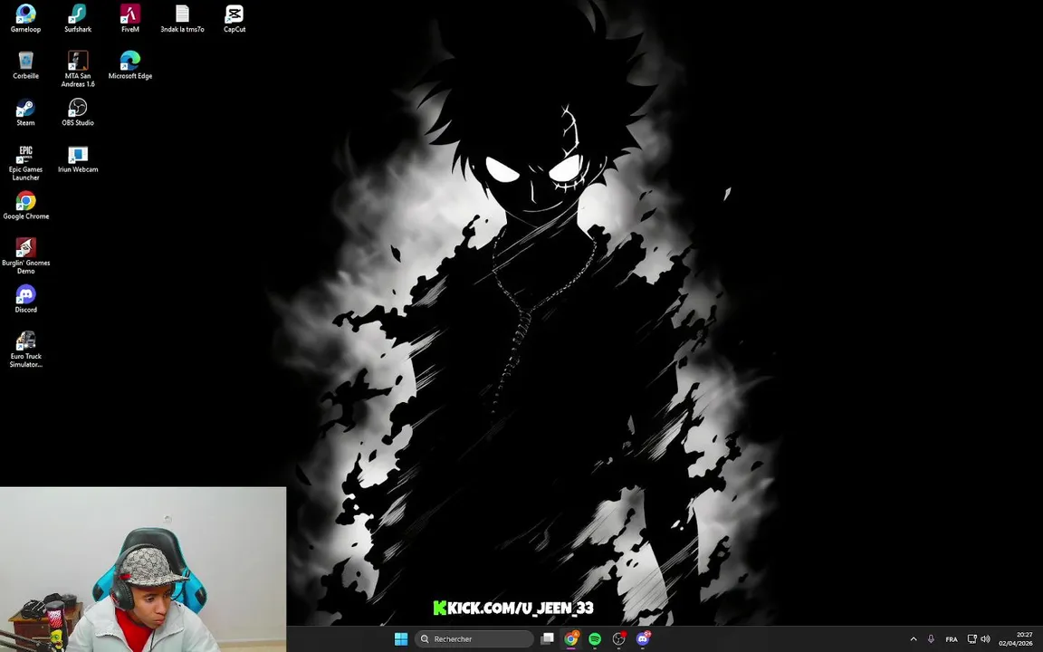Viewport: 1043px width, 652px height.
Task: Select the Steam desktop shortcut
Action: tap(25, 111)
